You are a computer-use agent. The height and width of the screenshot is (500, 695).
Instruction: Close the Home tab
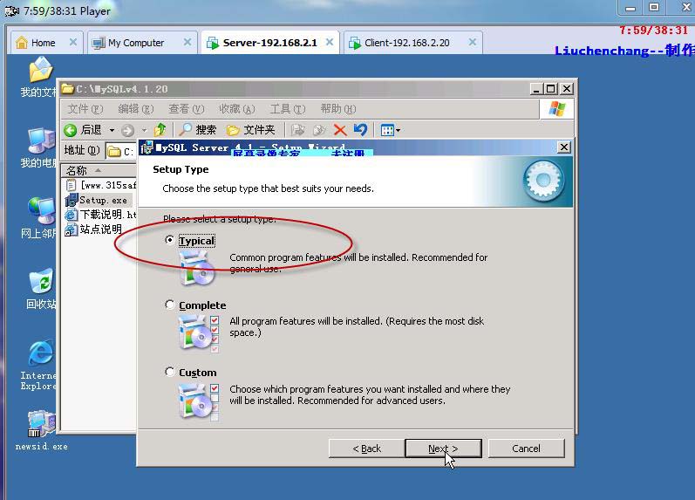73,42
